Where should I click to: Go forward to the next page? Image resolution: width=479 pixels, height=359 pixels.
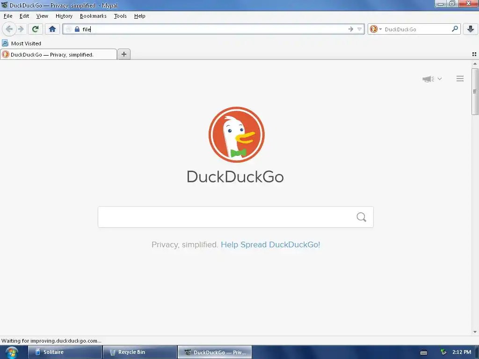(21, 29)
